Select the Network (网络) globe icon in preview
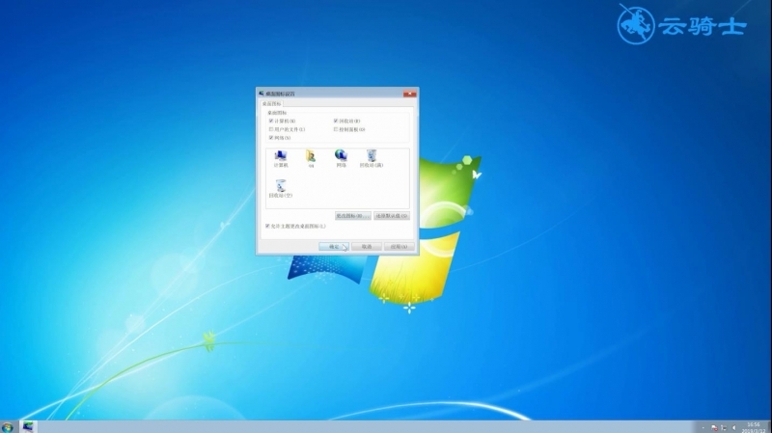The width and height of the screenshot is (772, 433). pos(341,158)
